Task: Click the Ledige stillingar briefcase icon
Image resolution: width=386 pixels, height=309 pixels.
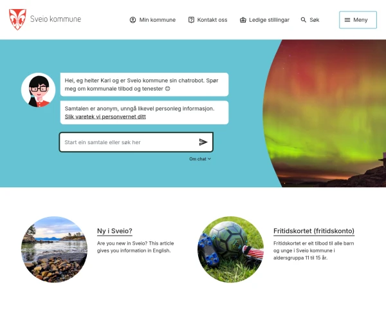Action: click(243, 20)
